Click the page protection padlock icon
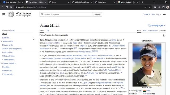This screenshot has width=170, height=95. 164,35
